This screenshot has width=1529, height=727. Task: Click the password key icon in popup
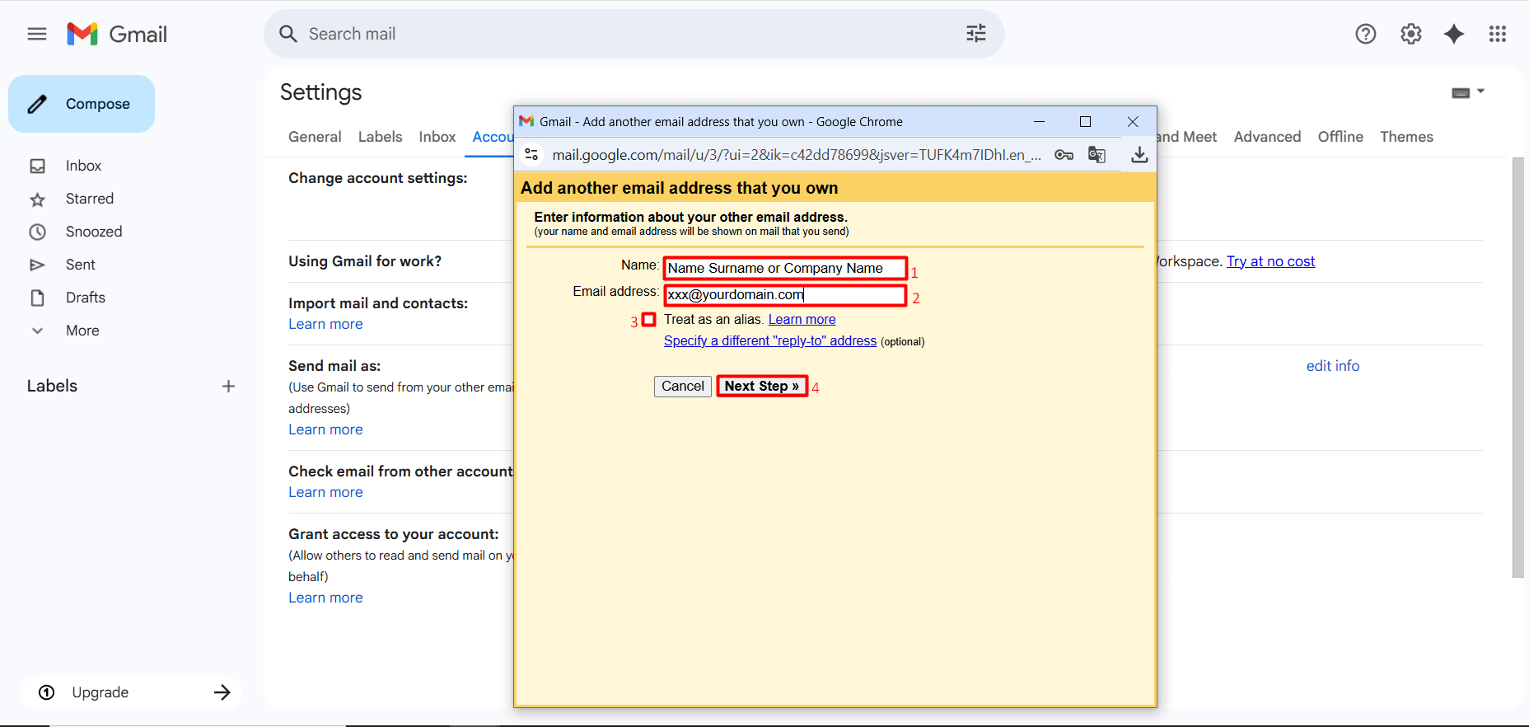[1064, 154]
